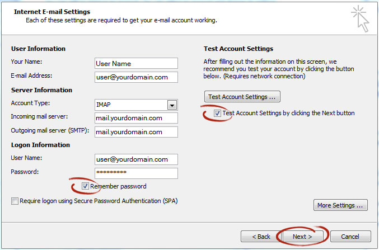Enable Require logon using SPA checkbox
This screenshot has width=379, height=250.
point(15,201)
